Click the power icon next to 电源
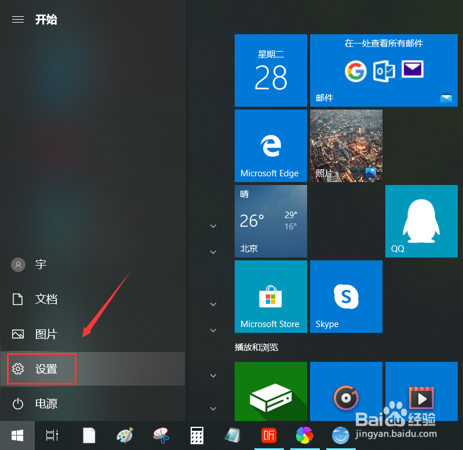The image size is (463, 450). coord(18,404)
